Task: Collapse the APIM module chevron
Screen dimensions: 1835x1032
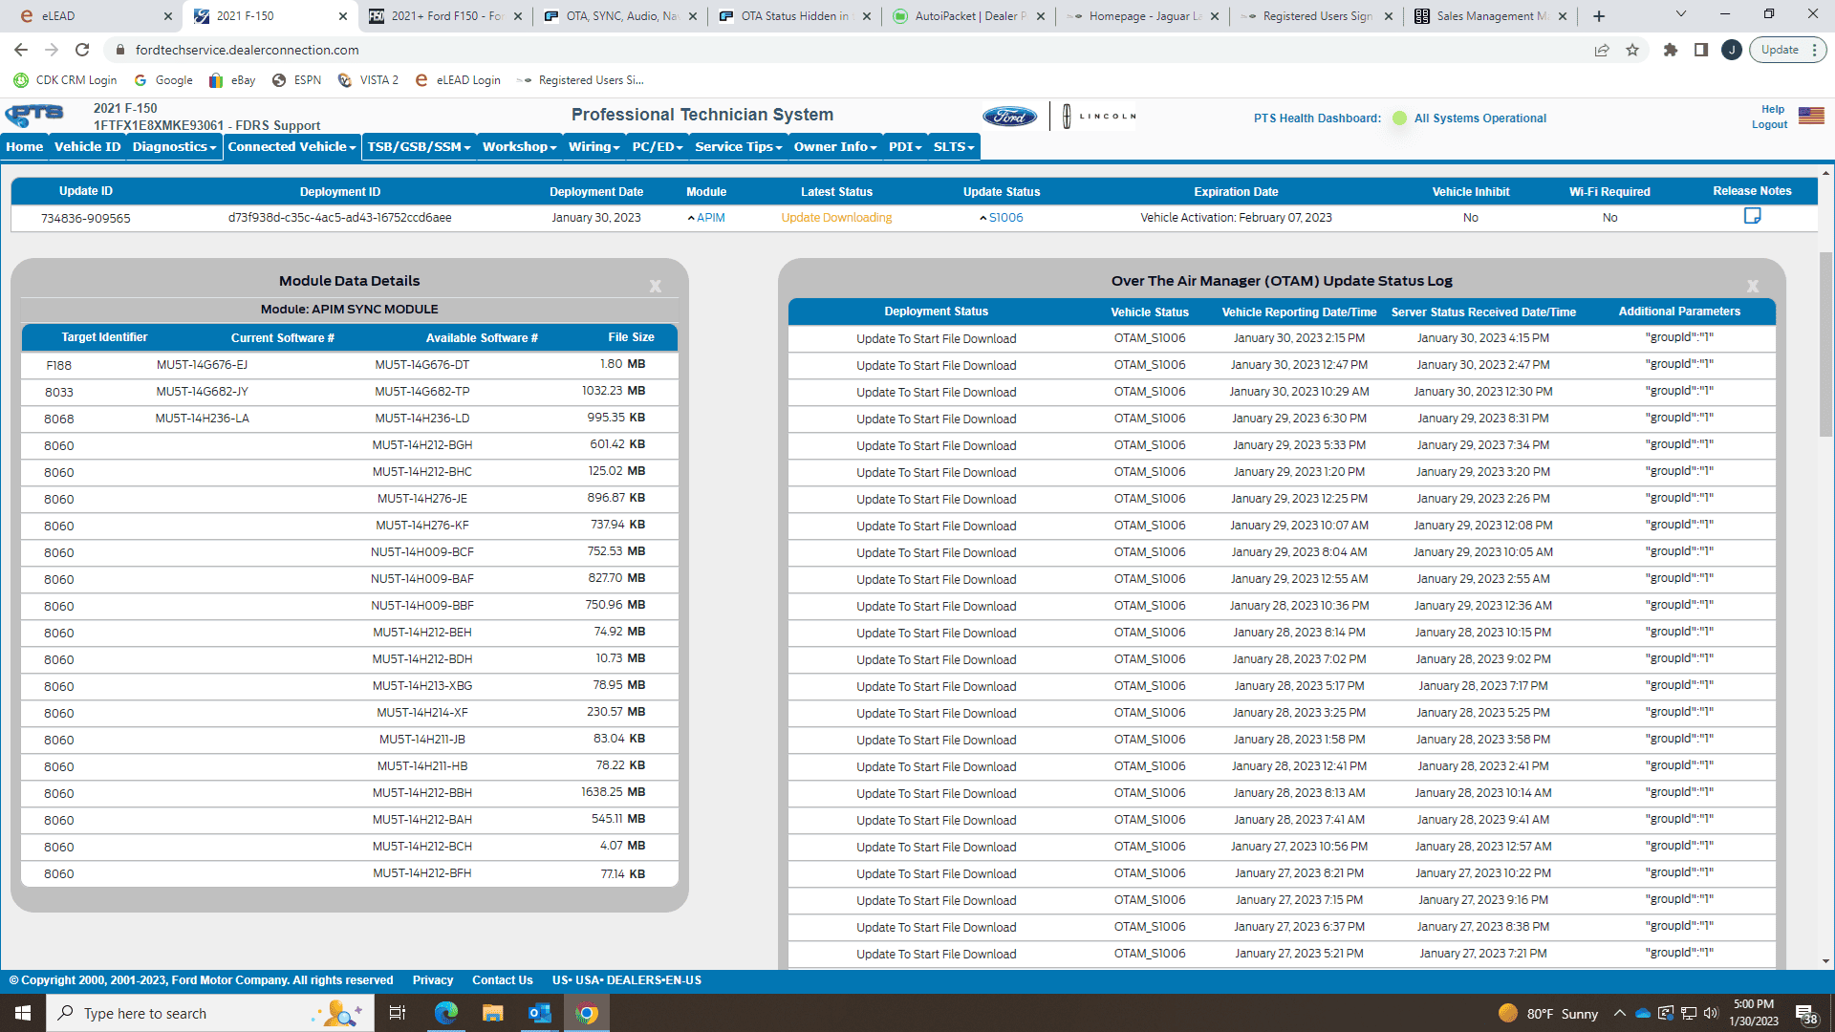Action: click(691, 217)
